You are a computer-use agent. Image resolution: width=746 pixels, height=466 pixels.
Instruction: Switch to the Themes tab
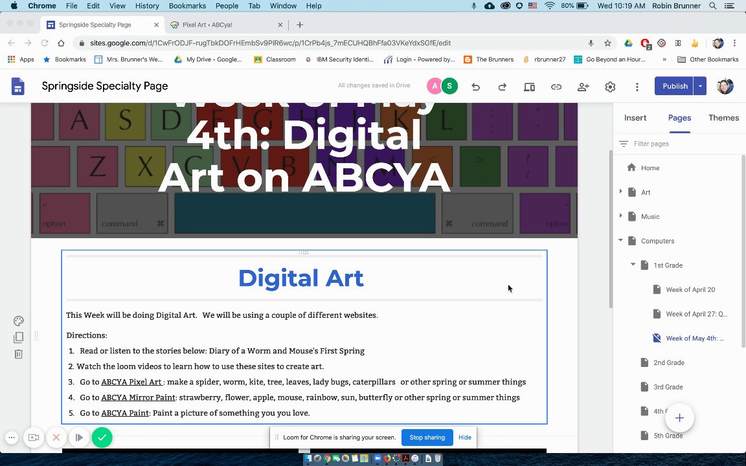723,118
